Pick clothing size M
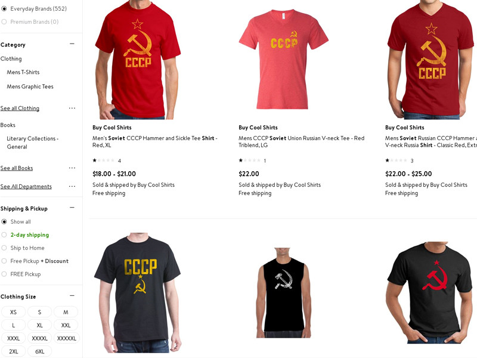This screenshot has width=477, height=358. tap(66, 312)
